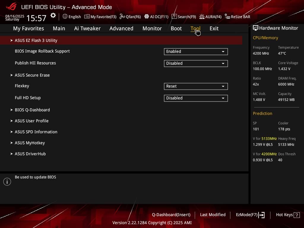Click the 08/16/2025 date
This screenshot has height=228, width=304.
pyautogui.click(x=15, y=16)
